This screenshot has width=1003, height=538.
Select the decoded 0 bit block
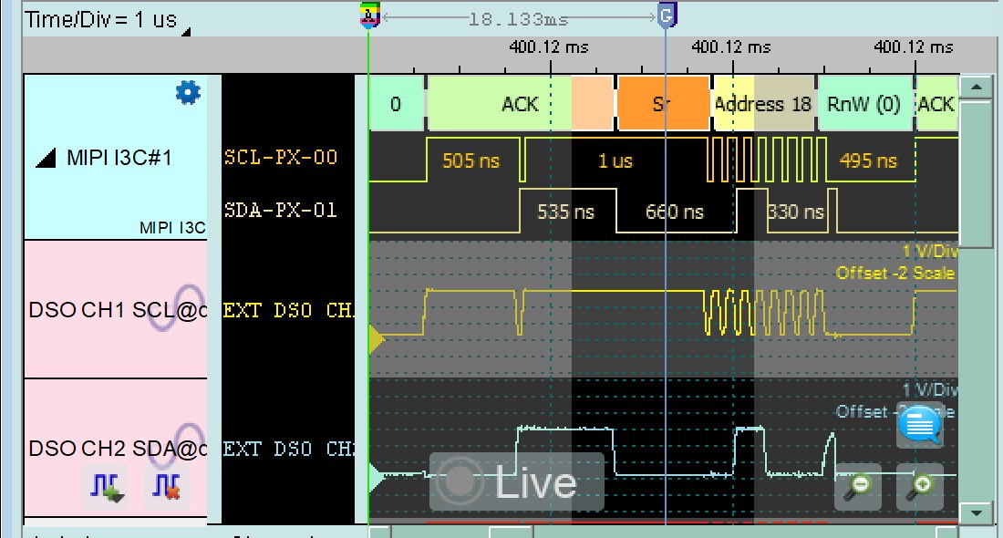(396, 104)
